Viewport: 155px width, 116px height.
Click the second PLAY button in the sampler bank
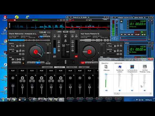tap(22, 71)
